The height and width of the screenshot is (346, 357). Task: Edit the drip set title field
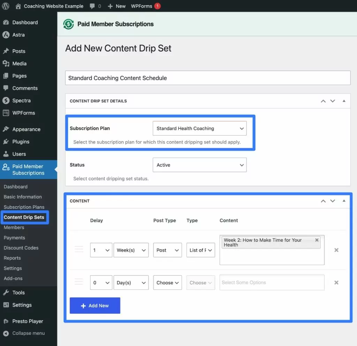(208, 78)
